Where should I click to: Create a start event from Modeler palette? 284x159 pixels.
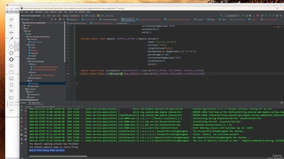pyautogui.click(x=11, y=47)
